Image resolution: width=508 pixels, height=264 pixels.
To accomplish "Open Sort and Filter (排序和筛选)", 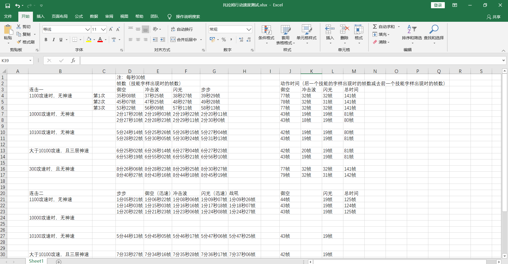I will [x=412, y=35].
